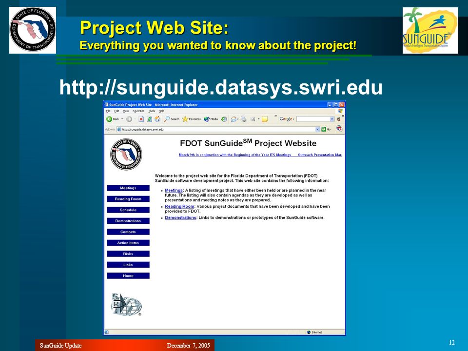Viewport: 468px width, 351px height.
Task: Click the Windows flag throbber icon
Action: click(x=340, y=111)
